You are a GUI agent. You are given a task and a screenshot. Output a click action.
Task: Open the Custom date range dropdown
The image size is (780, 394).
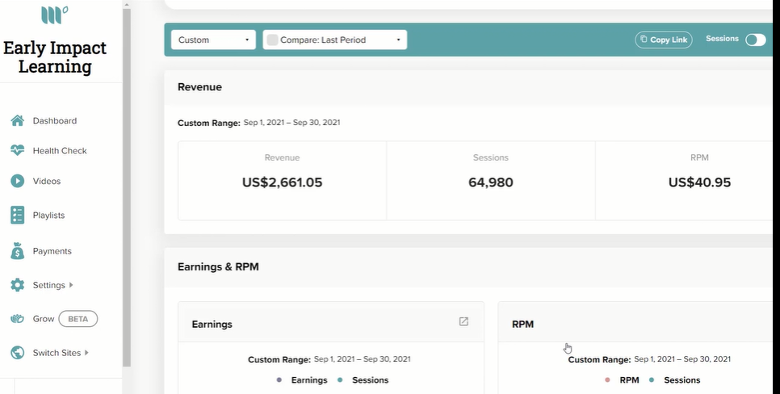[x=213, y=40]
